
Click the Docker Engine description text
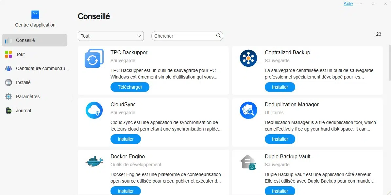(165, 178)
